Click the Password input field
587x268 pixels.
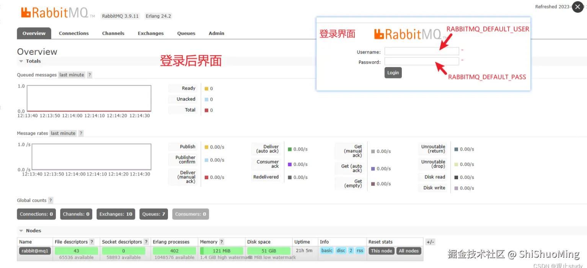point(422,61)
